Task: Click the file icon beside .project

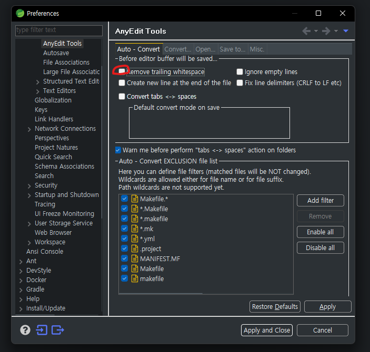Action: tap(135, 249)
